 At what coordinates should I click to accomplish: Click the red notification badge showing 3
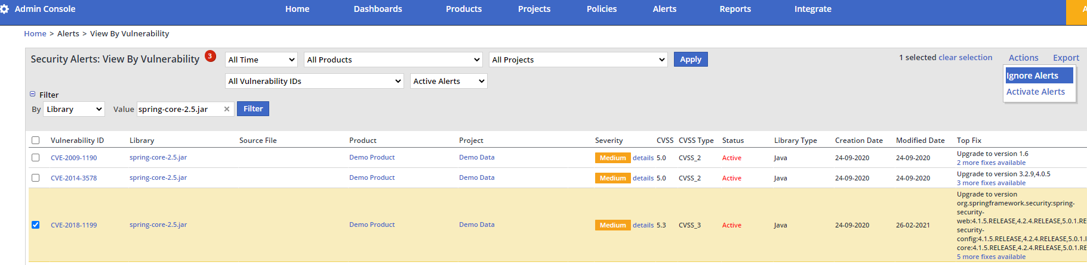[210, 56]
